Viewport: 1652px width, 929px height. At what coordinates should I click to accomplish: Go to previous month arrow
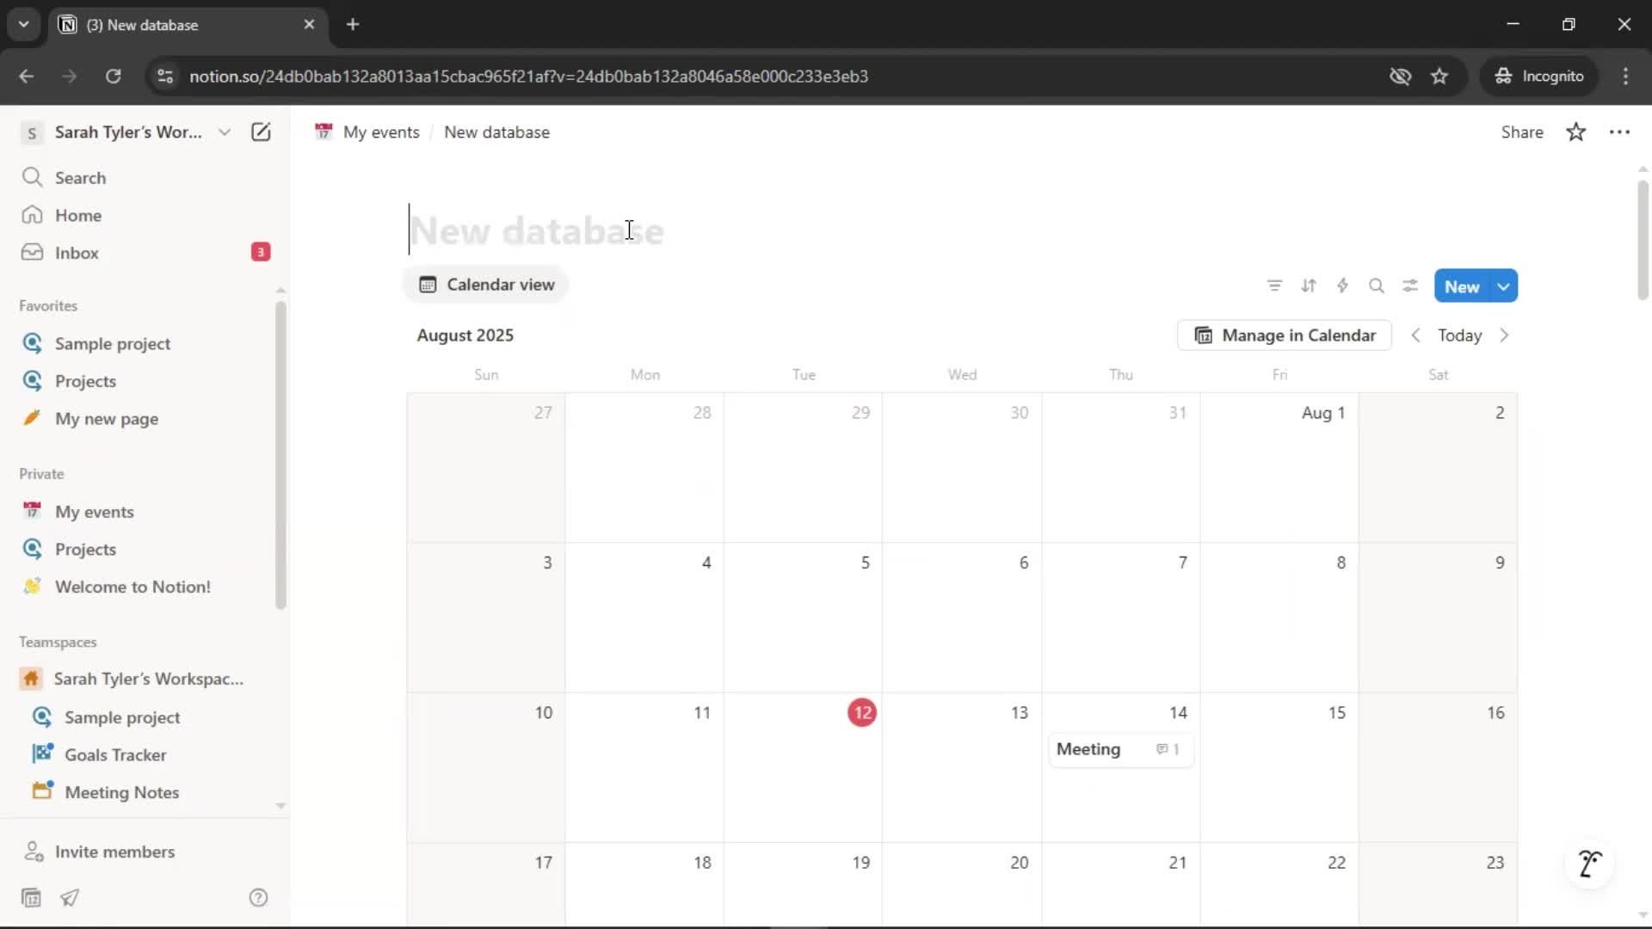tap(1415, 335)
